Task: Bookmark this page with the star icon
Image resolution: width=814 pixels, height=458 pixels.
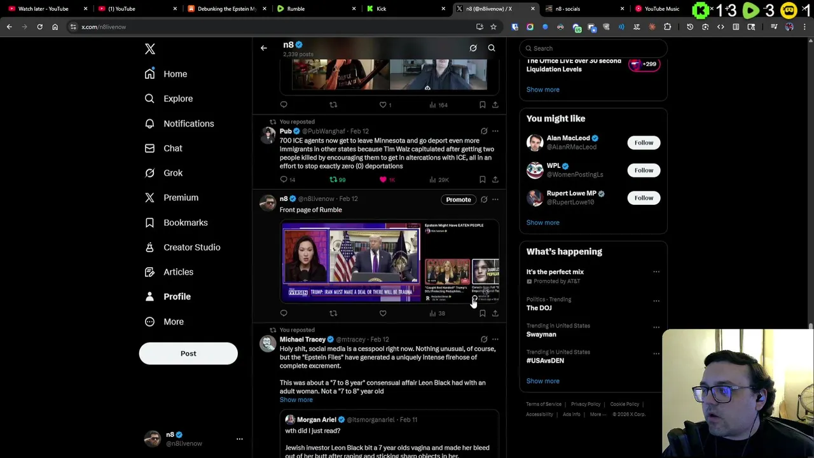Action: (493, 27)
